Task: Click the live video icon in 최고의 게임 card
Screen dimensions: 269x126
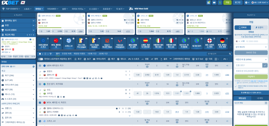Action: (x=30, y=39)
